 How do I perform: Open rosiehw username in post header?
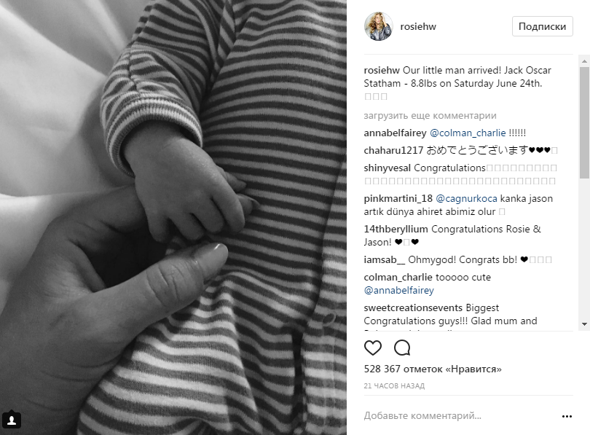418,27
